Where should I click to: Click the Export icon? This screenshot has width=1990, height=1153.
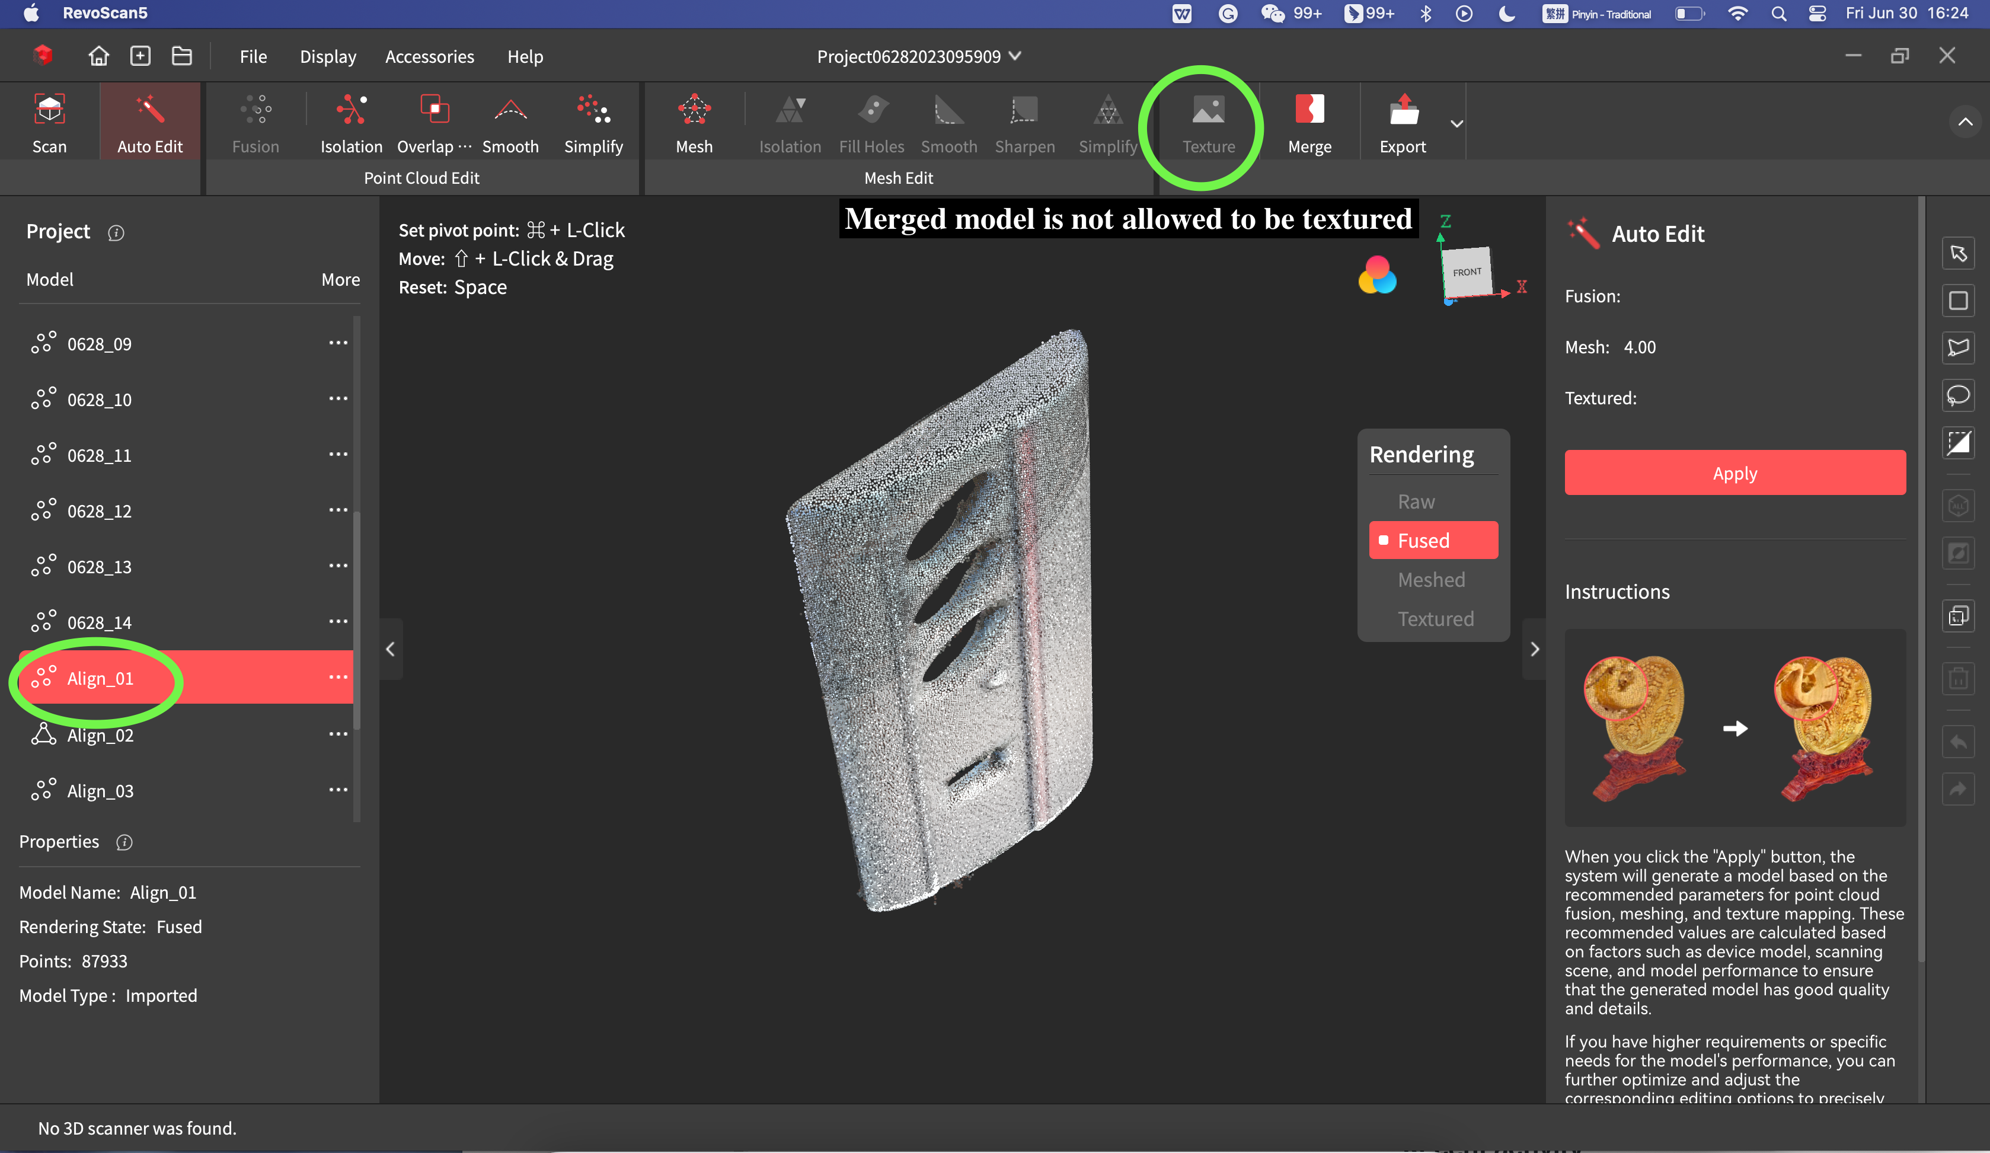(1403, 121)
